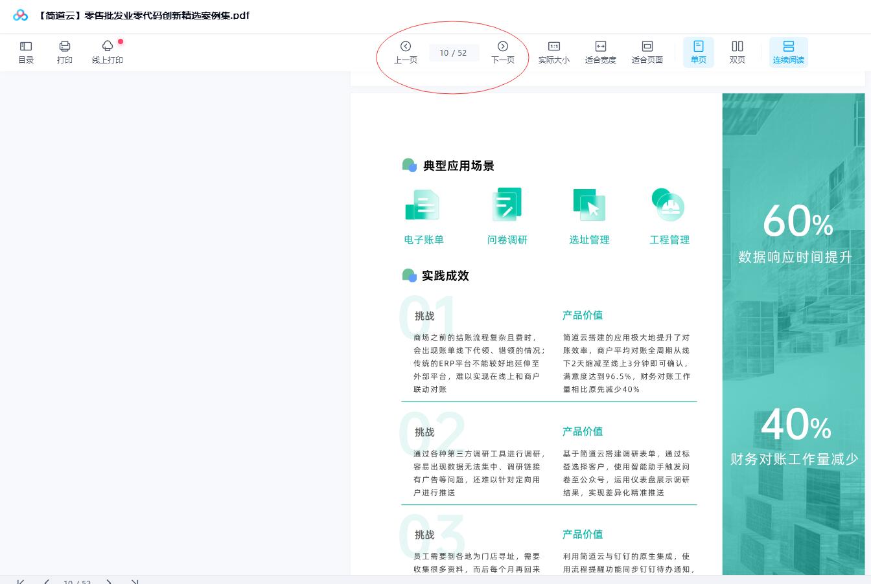Choose 适合页面 fit-page view

point(647,52)
